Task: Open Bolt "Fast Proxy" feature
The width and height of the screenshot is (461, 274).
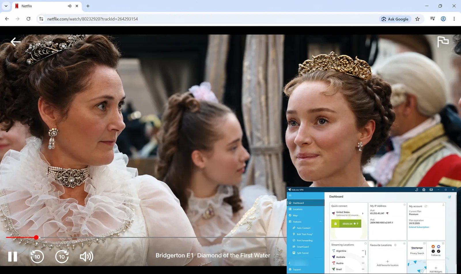Action: [305, 234]
